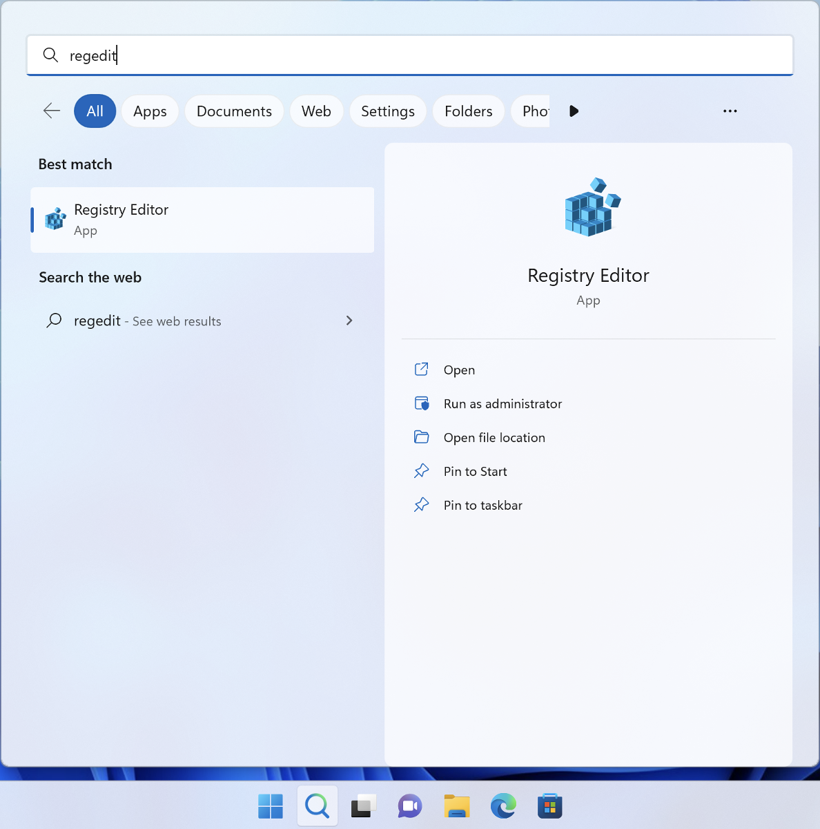Screen dimensions: 820x829
Task: Open the Registry Editor file location
Action: 494,437
